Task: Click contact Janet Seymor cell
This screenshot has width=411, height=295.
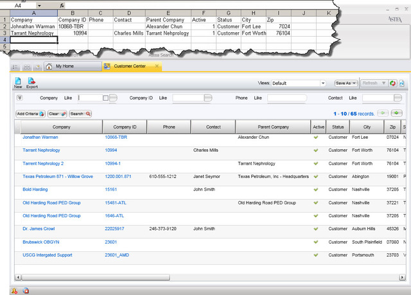Action: click(207, 177)
